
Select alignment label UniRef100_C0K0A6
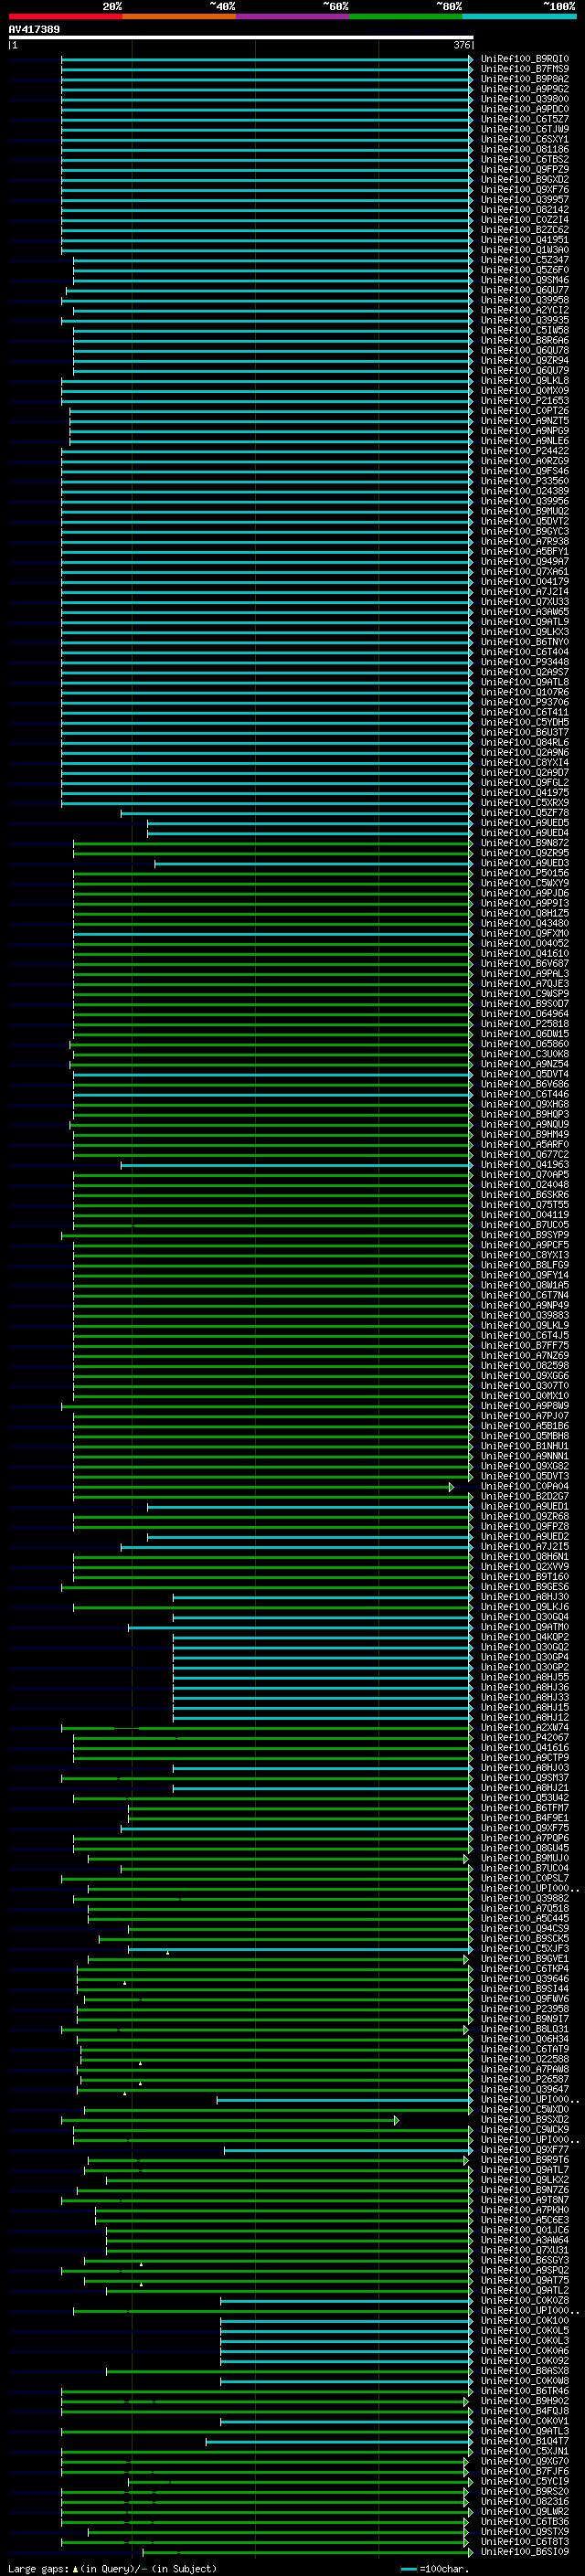[x=525, y=2351]
